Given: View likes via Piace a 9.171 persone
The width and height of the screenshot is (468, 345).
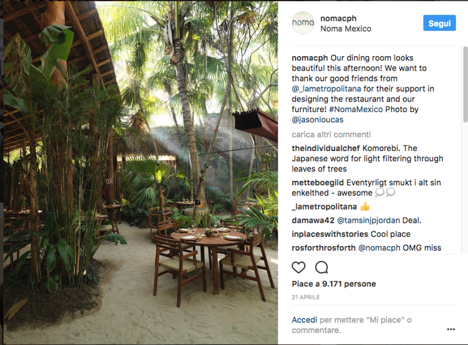Looking at the screenshot, I should [334, 284].
